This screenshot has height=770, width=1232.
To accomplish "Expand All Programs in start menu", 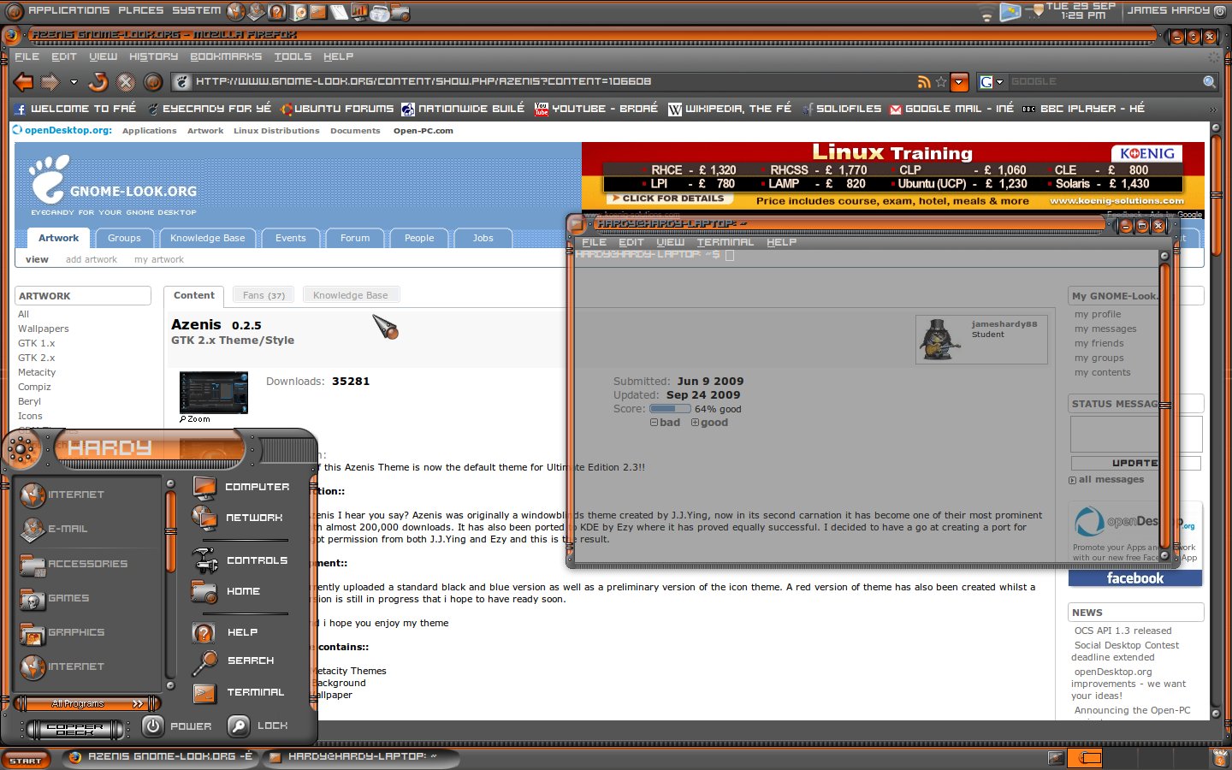I will (x=88, y=703).
